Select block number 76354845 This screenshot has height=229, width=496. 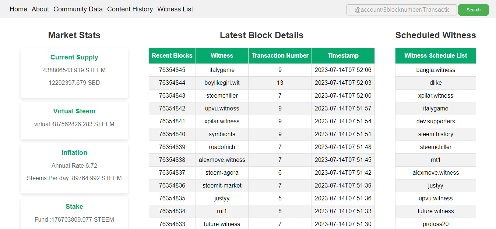point(172,70)
